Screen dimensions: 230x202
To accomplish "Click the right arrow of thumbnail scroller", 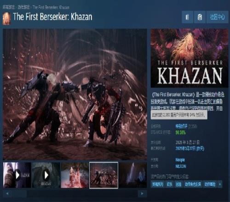I will point(142,194).
